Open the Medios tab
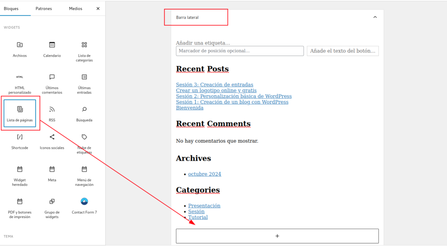The image size is (447, 247). [76, 9]
